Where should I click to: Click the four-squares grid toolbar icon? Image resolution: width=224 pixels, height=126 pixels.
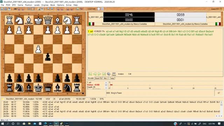103,9
